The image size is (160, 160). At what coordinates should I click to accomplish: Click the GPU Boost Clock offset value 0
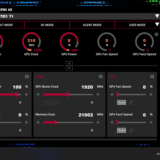[x=92, y=102]
